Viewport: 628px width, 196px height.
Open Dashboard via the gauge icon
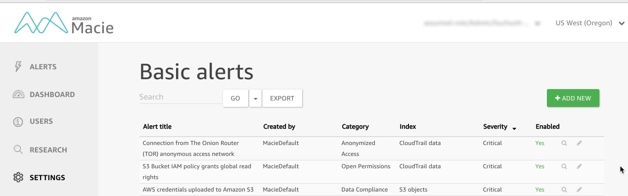[x=18, y=95]
